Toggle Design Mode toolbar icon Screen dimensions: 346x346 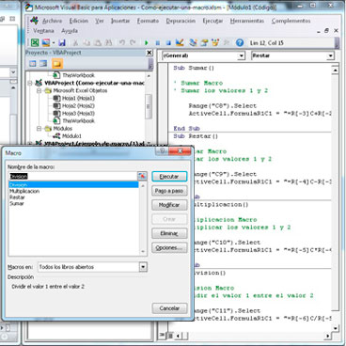pyautogui.click(x=180, y=42)
